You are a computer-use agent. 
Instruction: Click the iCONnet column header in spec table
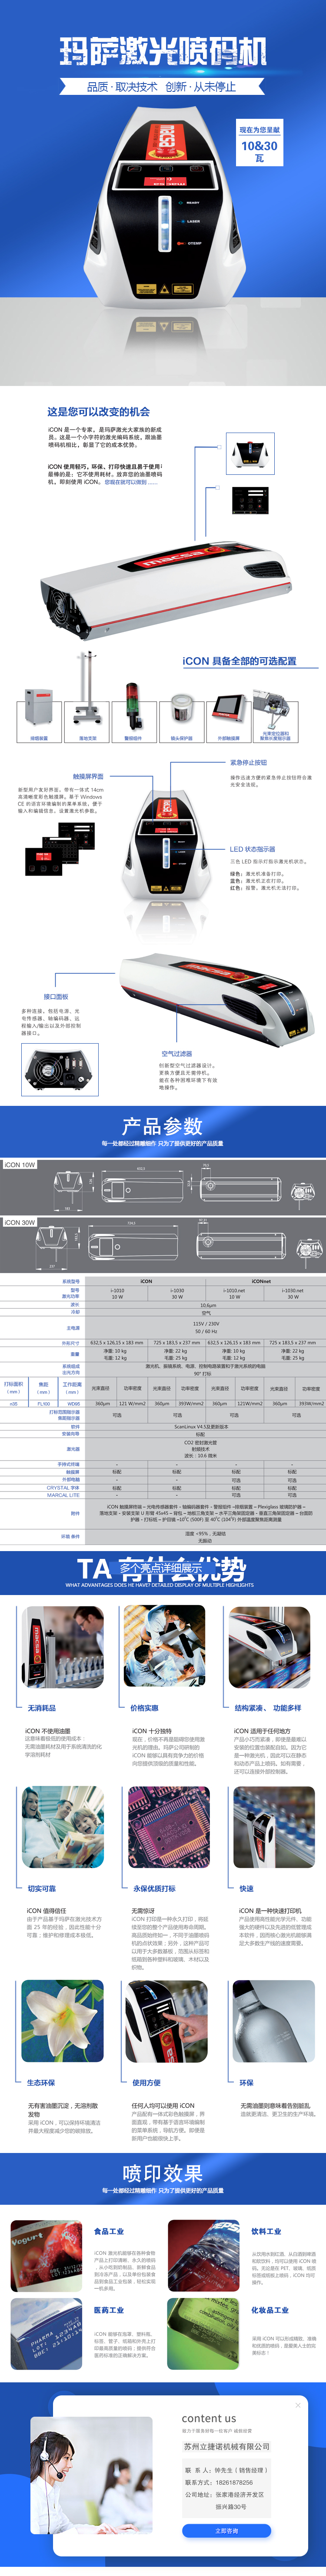pyautogui.click(x=261, y=1281)
